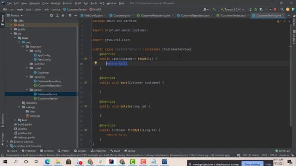Screen dimensions: 296x166
Task: Stop the running application
Action: (275, 9)
